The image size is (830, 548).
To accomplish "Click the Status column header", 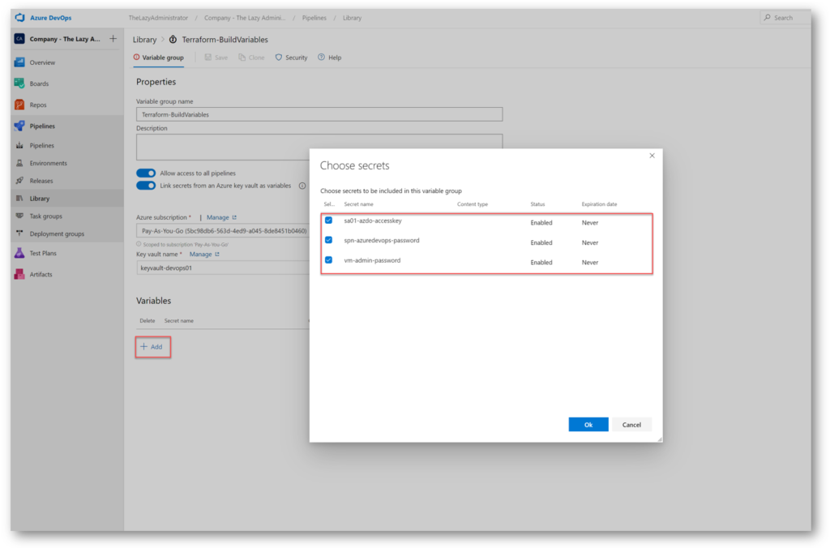I will 537,203.
